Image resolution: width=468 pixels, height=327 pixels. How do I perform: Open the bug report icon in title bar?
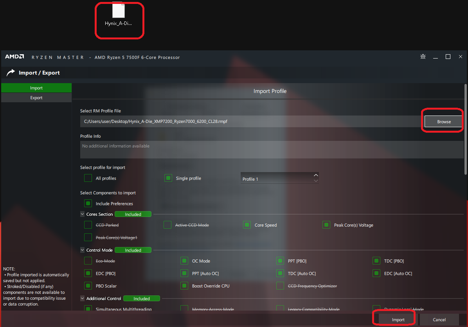click(x=423, y=57)
